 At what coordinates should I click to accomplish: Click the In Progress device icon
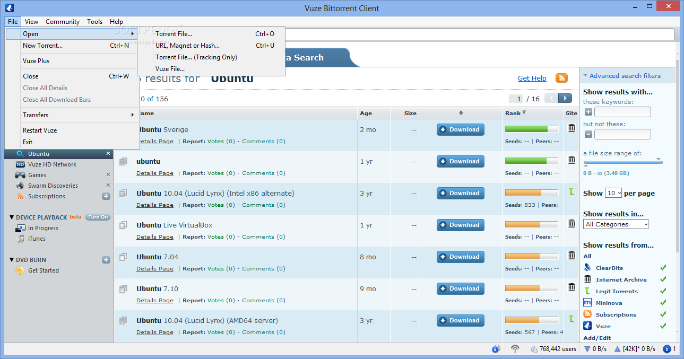pyautogui.click(x=20, y=228)
